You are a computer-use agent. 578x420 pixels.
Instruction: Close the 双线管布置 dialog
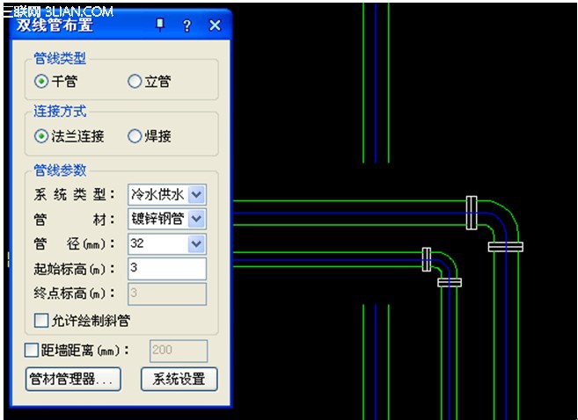[x=215, y=25]
